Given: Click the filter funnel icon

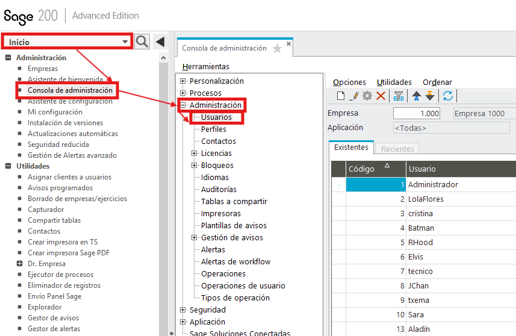Looking at the screenshot, I should 398,96.
